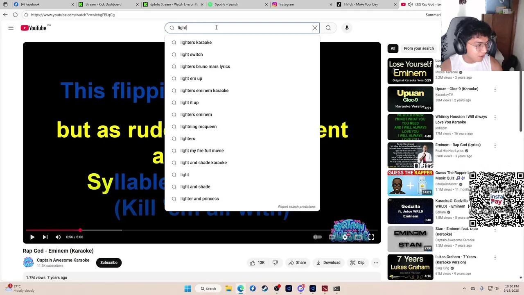This screenshot has width=524, height=295.
Task: Subscribe to Captain Awesome Karaoke
Action: (109, 263)
